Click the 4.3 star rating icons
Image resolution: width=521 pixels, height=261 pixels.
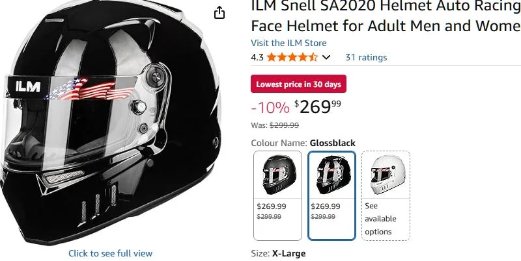click(292, 57)
